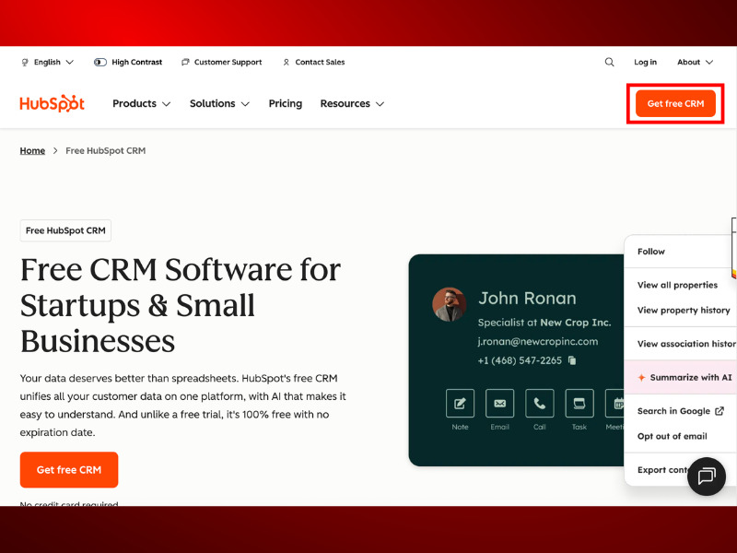Expand the About dropdown
This screenshot has width=737, height=553.
point(695,62)
